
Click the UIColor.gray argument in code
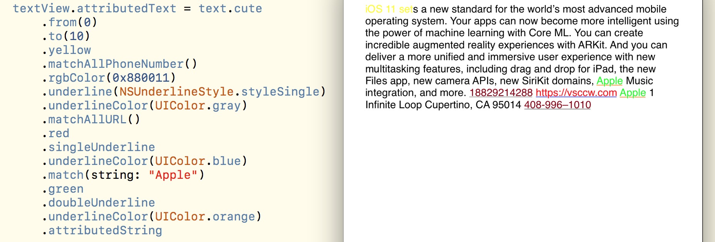[198, 106]
